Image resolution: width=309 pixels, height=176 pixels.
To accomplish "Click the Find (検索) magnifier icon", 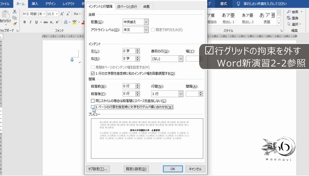I will (289, 12).
